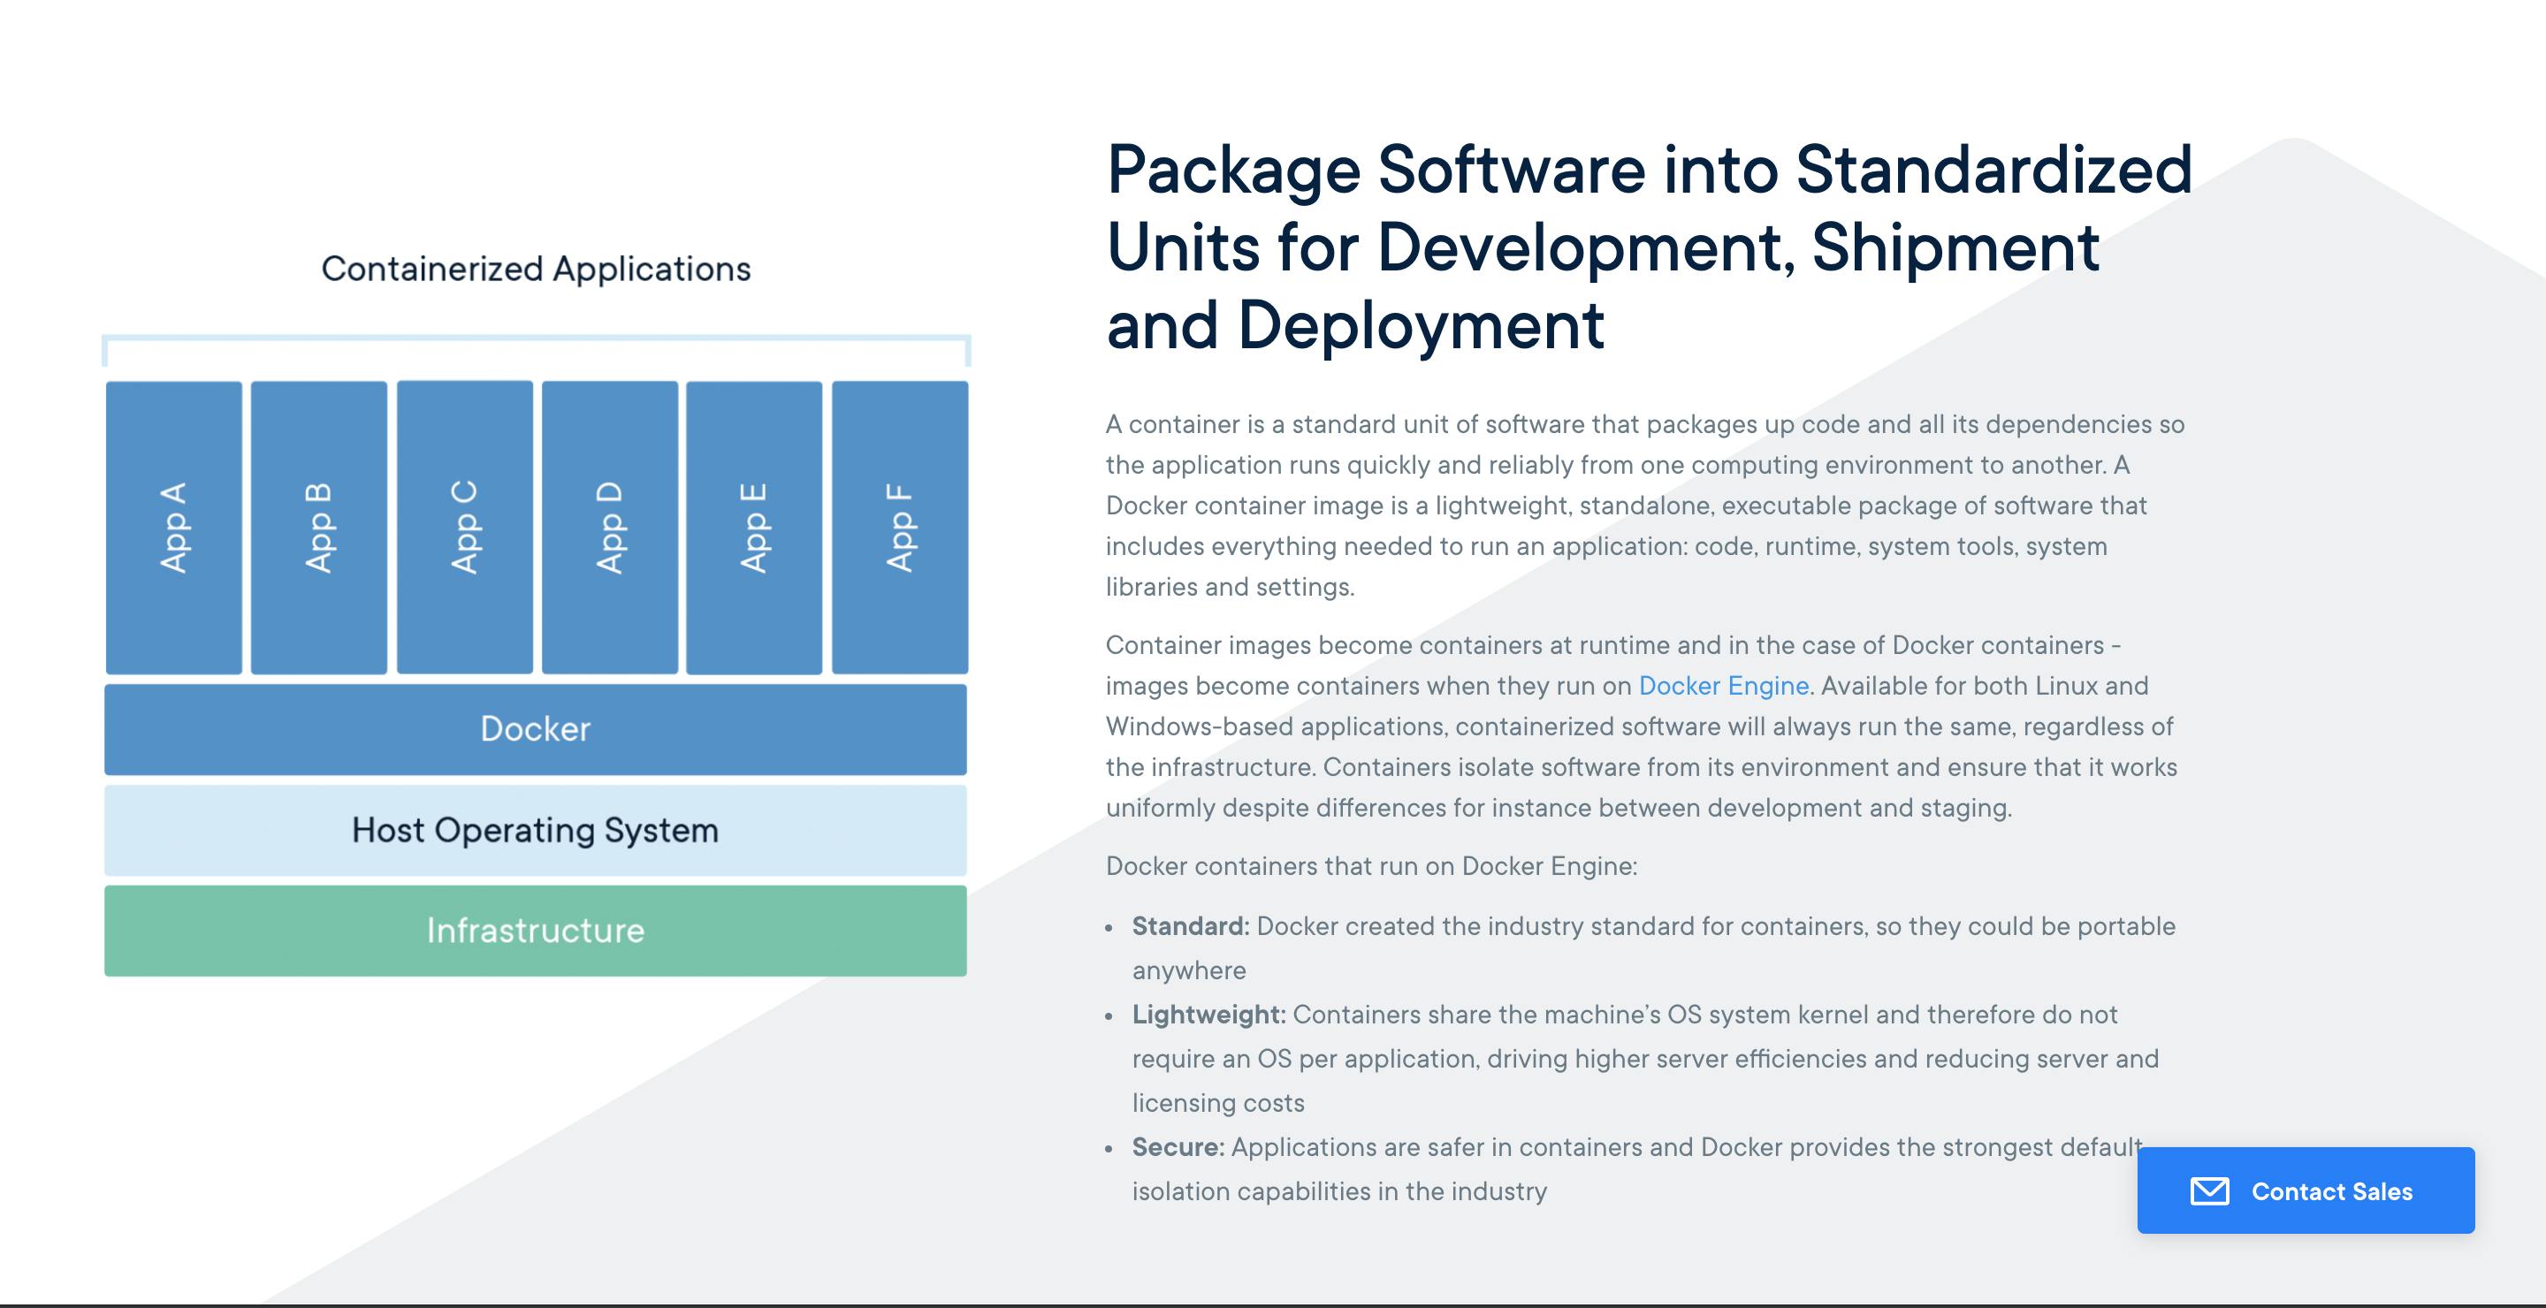The width and height of the screenshot is (2546, 1308).
Task: Click the App F container block
Action: 899,528
